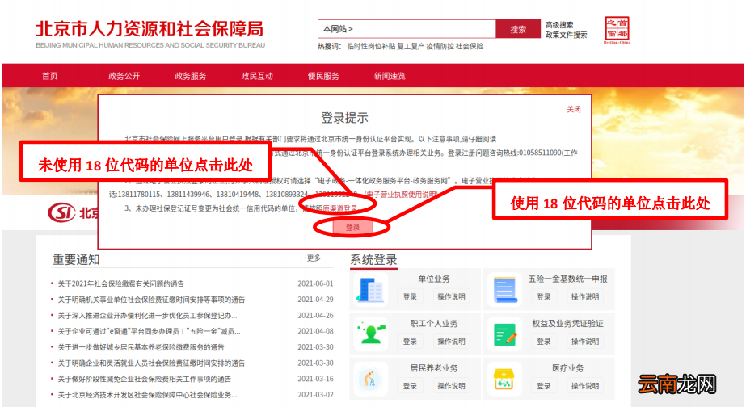Click 操作说明 under 权益及业务凭证验证
Screen dimensions: 746x407
pos(585,342)
